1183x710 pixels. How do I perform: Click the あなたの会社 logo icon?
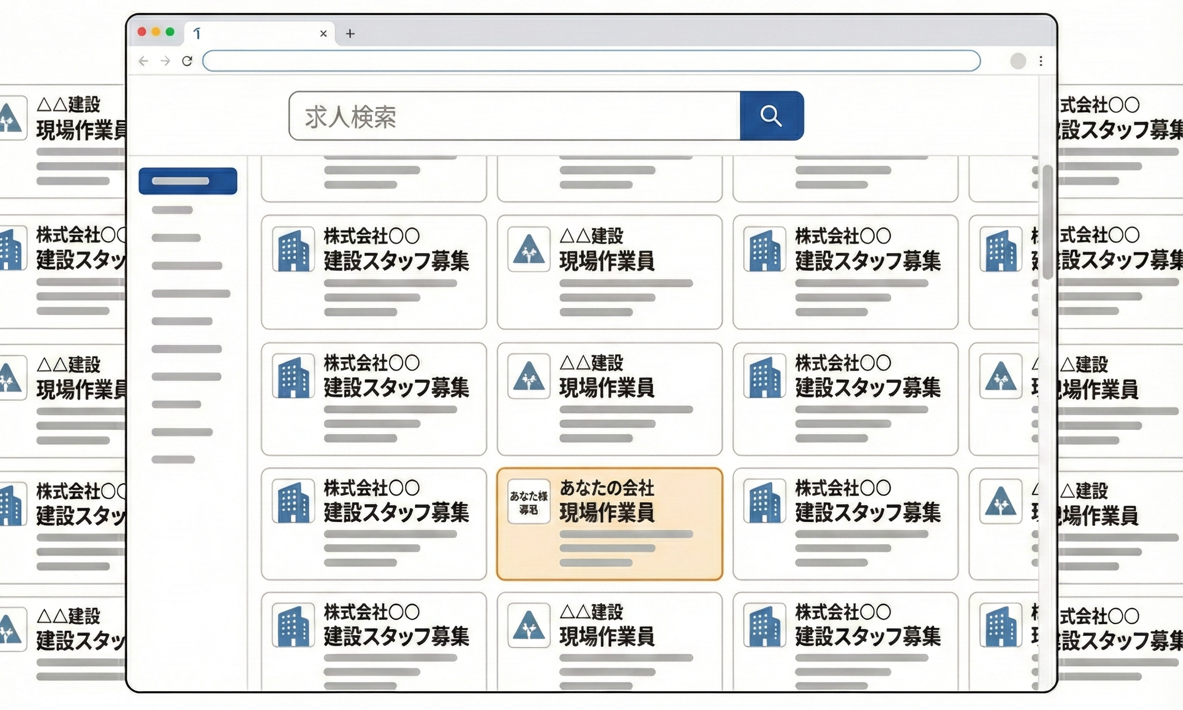(x=528, y=502)
